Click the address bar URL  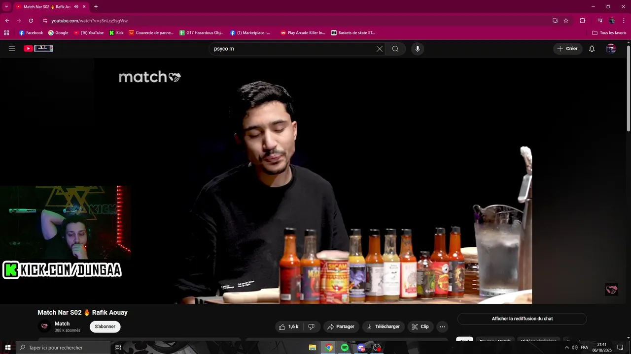pyautogui.click(x=90, y=21)
